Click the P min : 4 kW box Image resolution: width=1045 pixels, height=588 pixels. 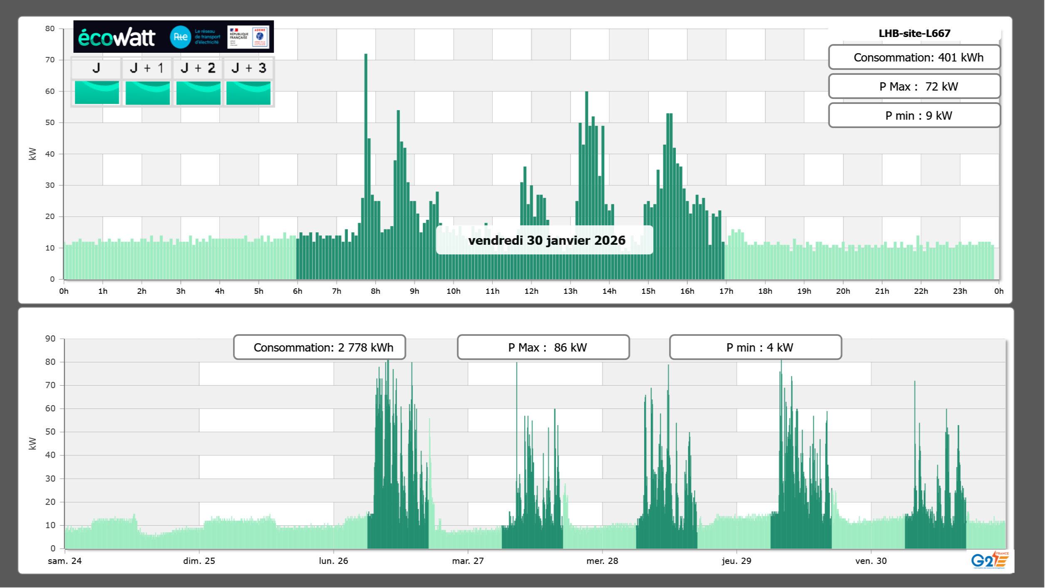click(x=755, y=347)
